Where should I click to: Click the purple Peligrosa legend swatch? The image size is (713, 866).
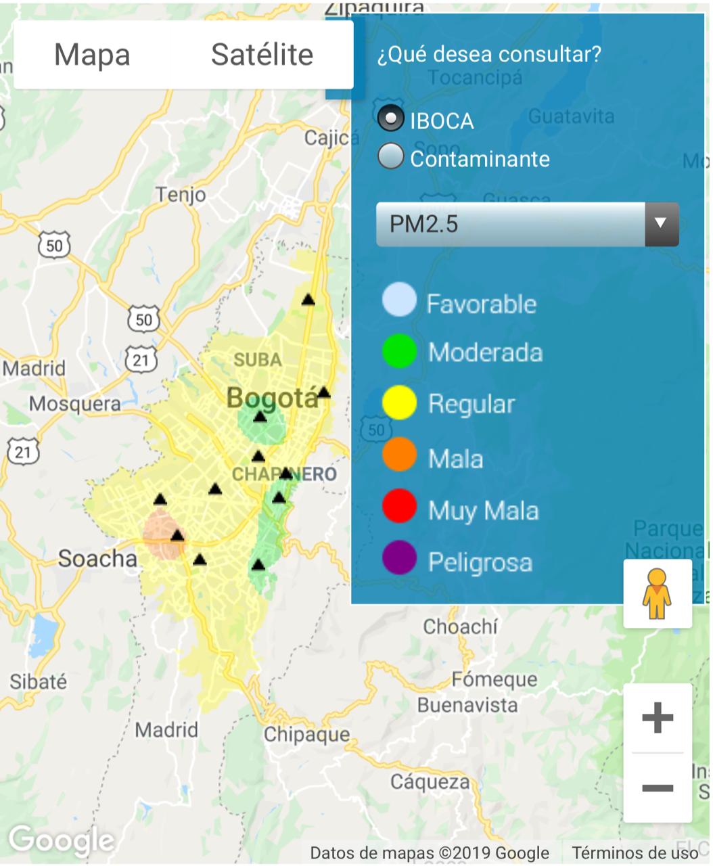[x=399, y=558]
